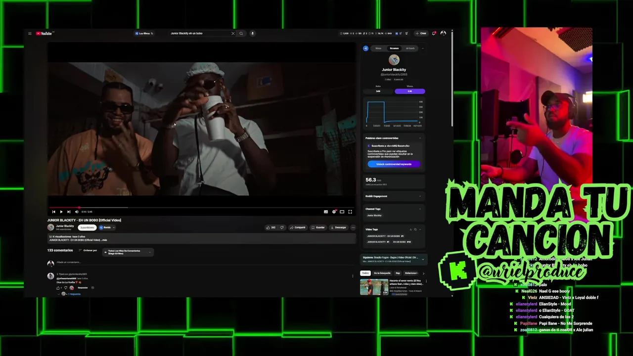Select purple Vistas 3.1K pill
This screenshot has height=356, width=633.
click(409, 91)
